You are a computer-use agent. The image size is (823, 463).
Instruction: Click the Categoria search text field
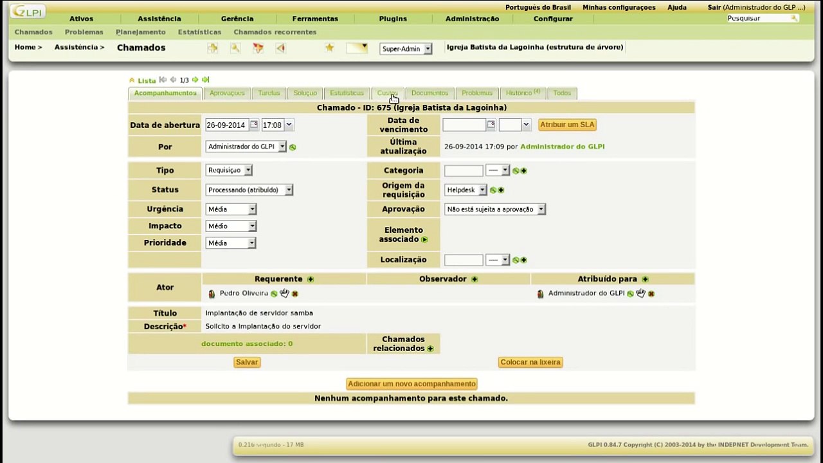pos(464,170)
